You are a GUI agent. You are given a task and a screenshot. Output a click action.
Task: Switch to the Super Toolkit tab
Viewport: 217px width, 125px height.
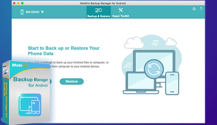pos(121,12)
